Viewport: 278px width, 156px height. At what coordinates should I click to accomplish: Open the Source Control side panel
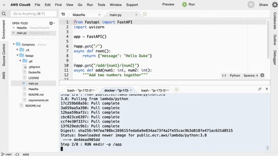[x=4, y=55]
